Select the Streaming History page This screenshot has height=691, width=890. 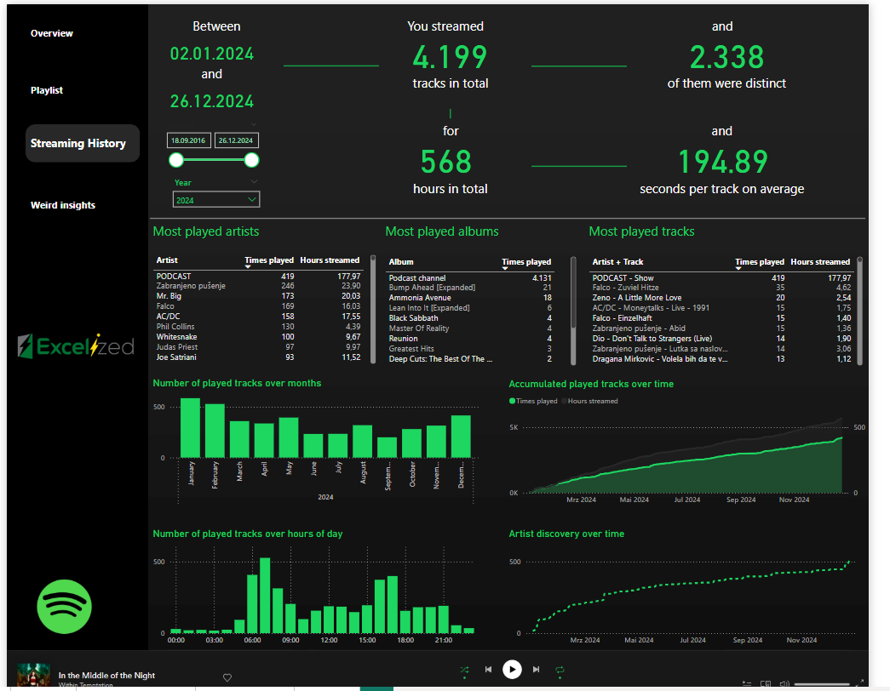tap(83, 144)
